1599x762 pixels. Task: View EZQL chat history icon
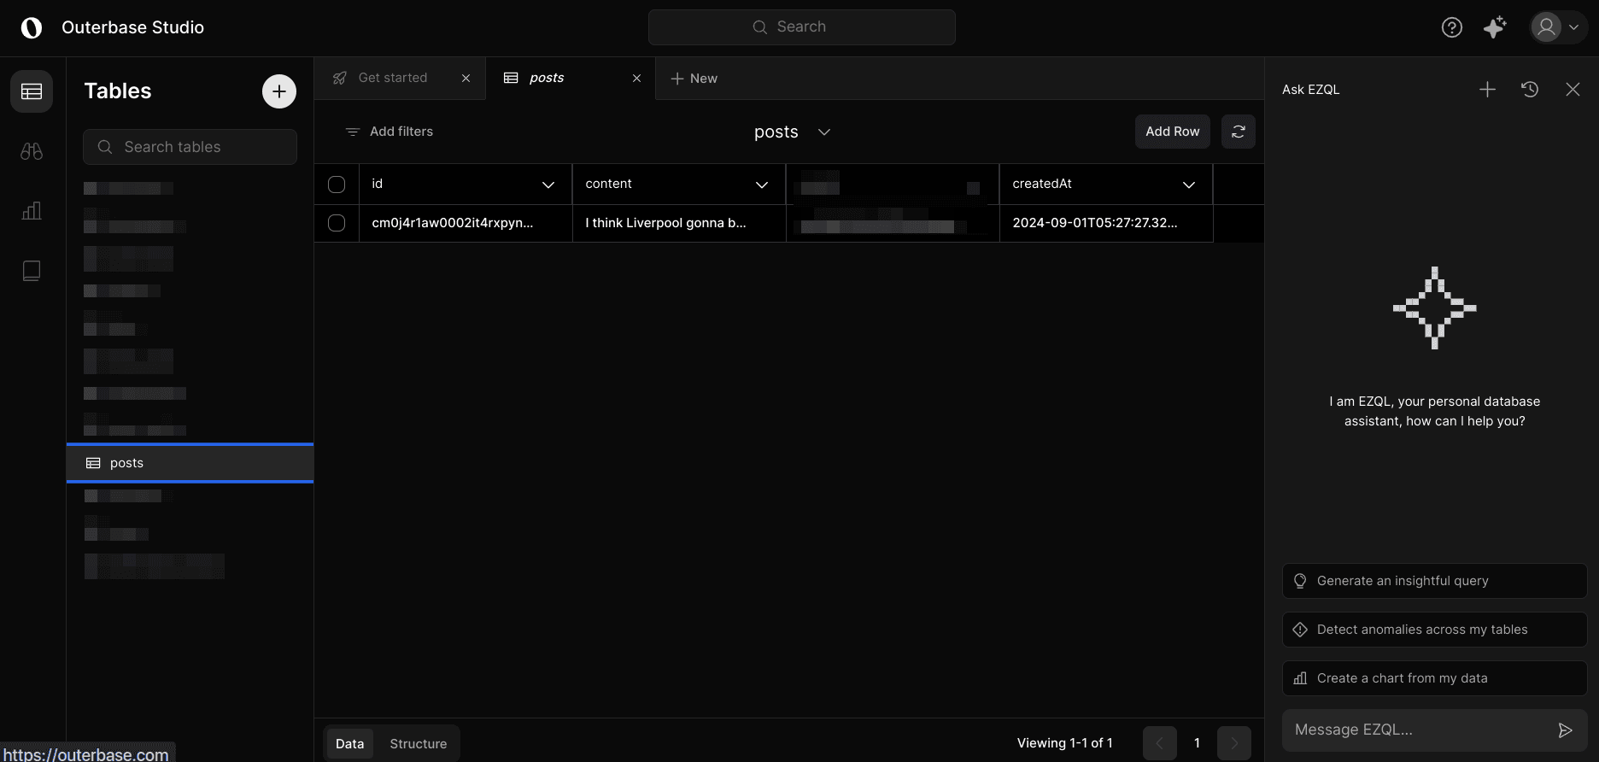[1530, 89]
